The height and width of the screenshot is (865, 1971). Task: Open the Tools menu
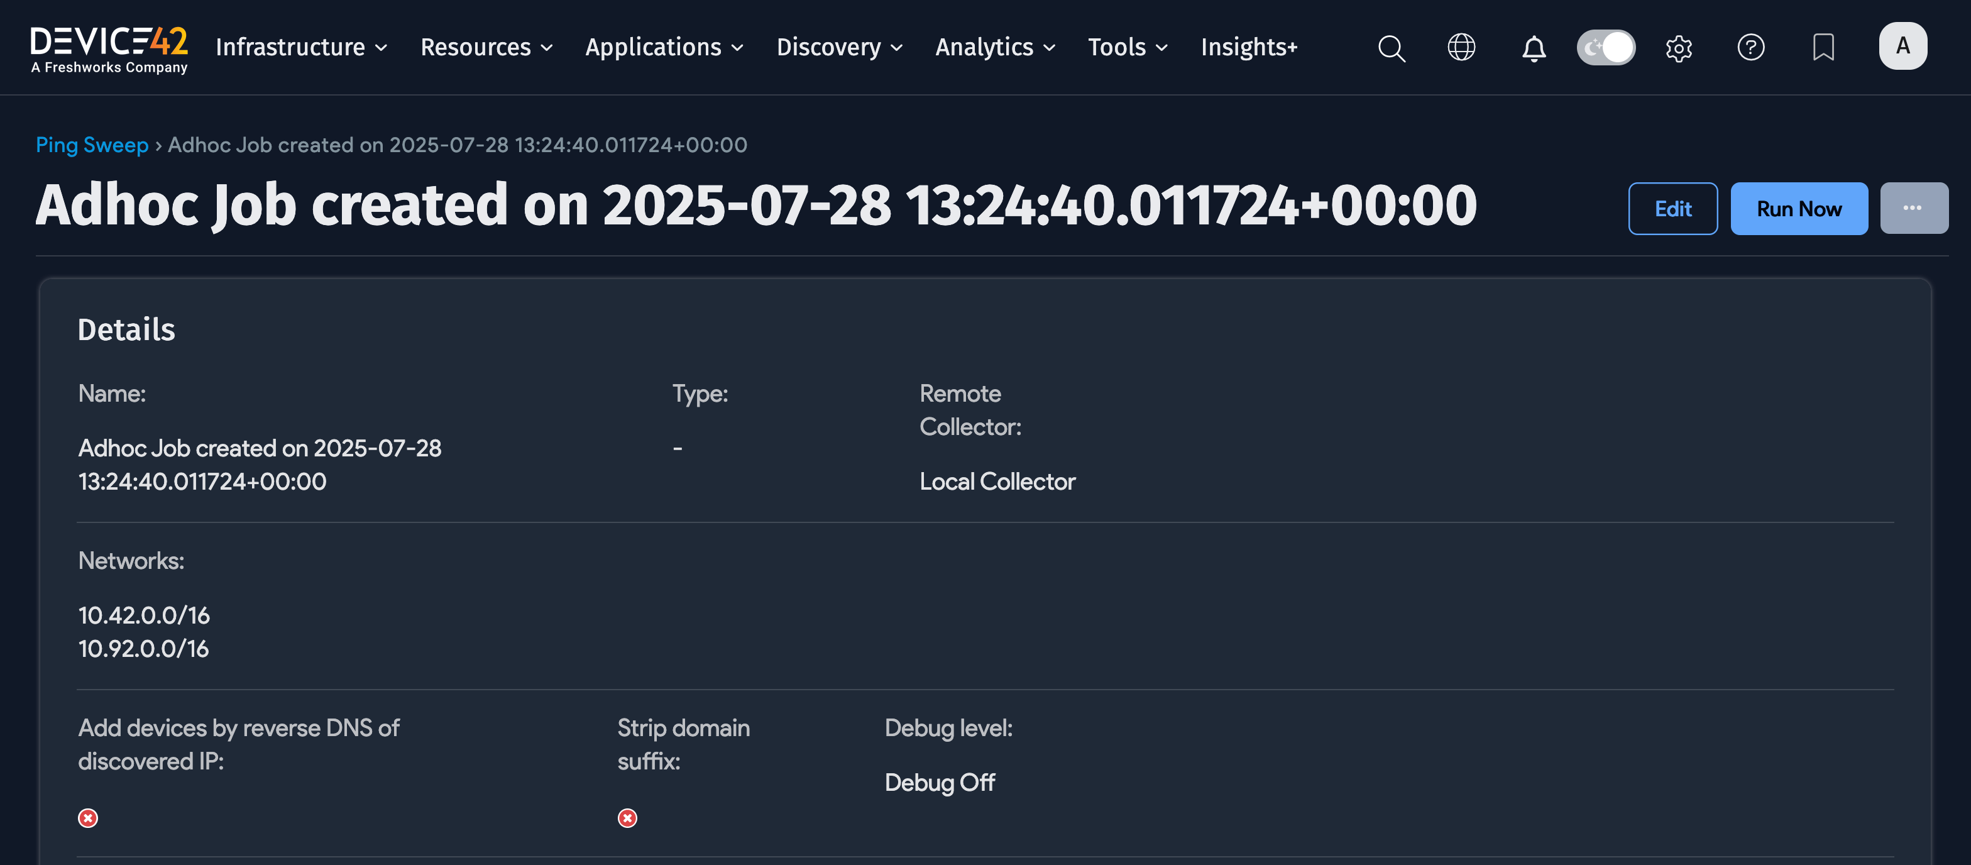pos(1128,47)
